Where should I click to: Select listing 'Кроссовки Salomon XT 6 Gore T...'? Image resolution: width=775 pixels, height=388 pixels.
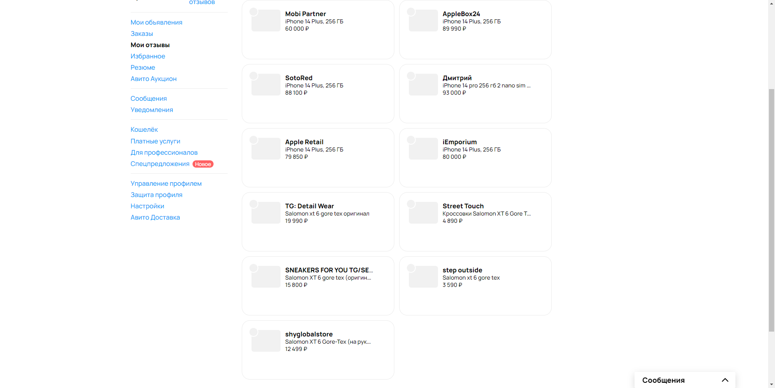[486, 214]
